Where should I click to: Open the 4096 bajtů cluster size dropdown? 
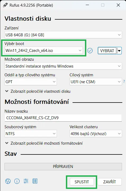tap(96, 134)
